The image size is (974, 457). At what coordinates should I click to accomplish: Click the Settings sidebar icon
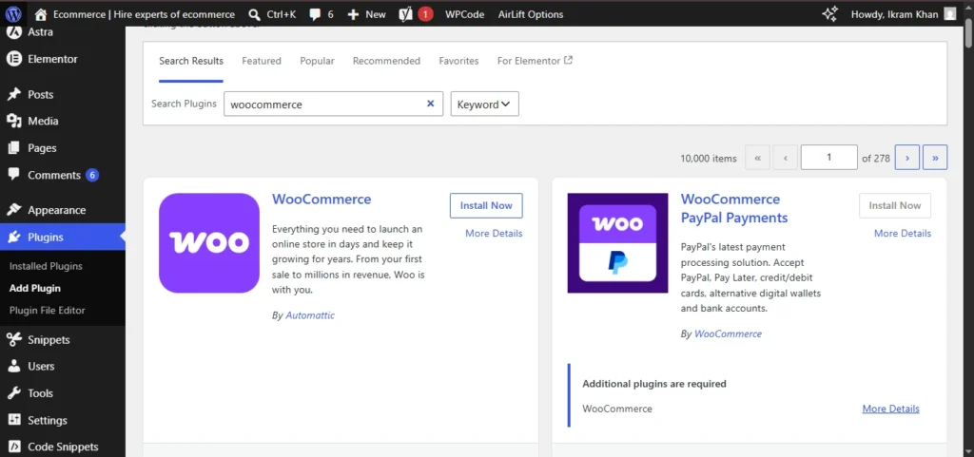(13, 420)
